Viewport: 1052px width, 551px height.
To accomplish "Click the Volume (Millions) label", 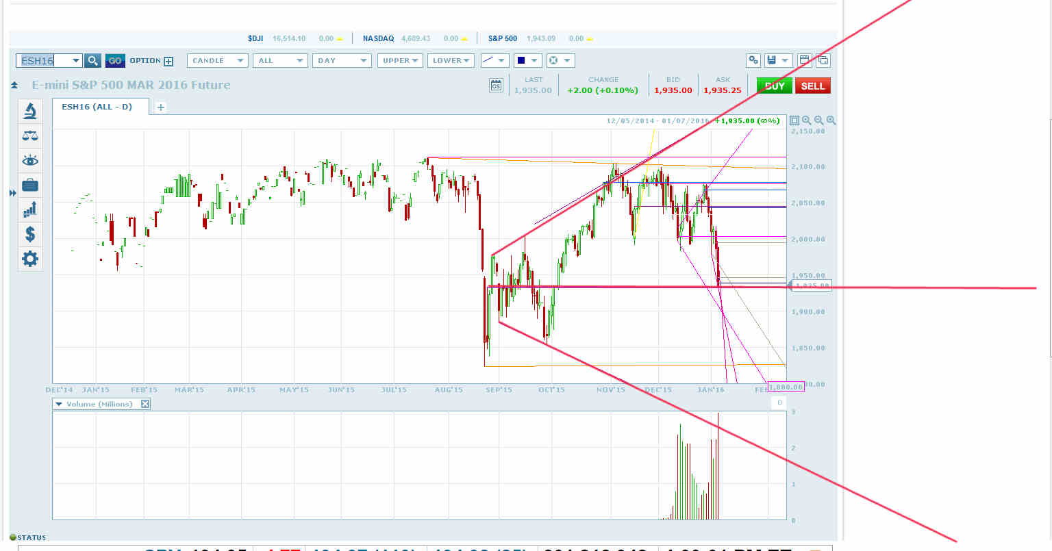I will (x=99, y=404).
